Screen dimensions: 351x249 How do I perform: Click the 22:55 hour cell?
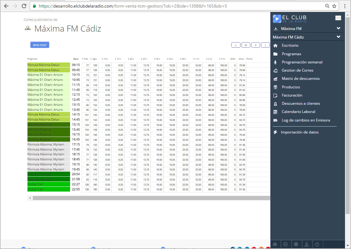pyautogui.click(x=76, y=189)
